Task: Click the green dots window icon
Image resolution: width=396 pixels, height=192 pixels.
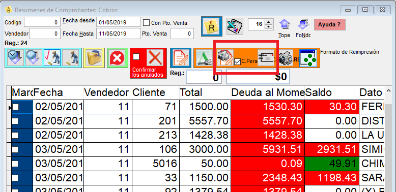Action: [308, 58]
